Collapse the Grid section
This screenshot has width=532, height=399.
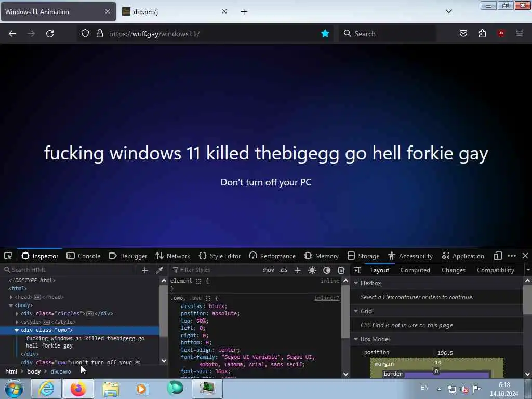point(356,311)
